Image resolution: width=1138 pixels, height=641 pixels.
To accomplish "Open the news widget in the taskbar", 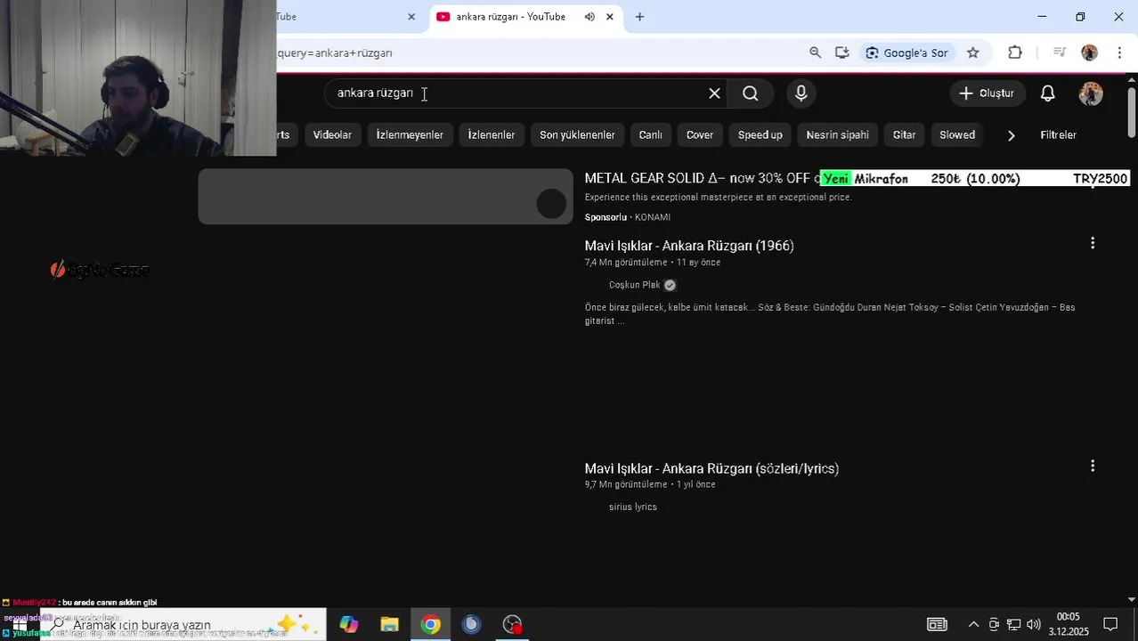I will pos(937,624).
